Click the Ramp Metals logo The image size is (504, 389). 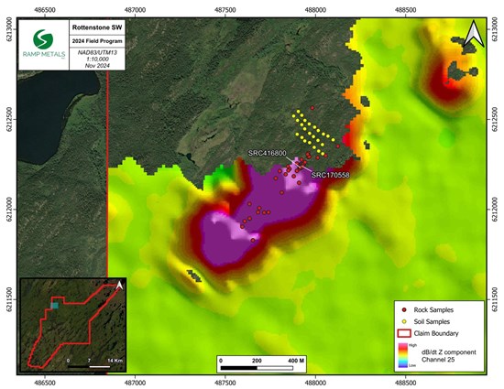click(x=44, y=44)
